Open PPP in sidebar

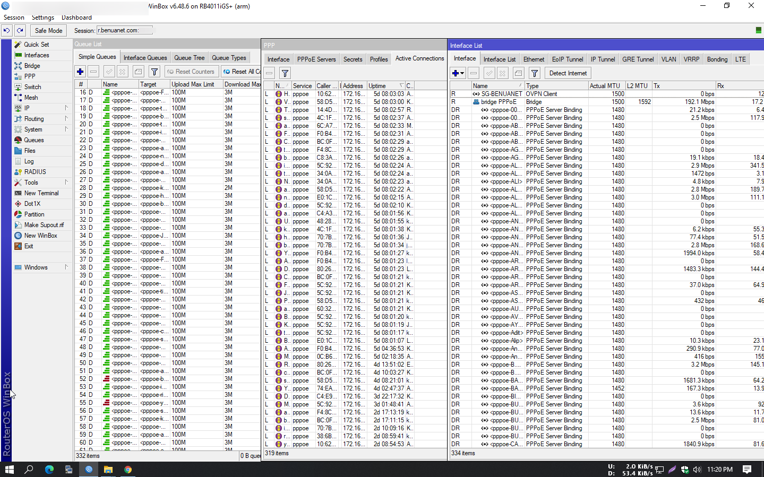coord(30,76)
